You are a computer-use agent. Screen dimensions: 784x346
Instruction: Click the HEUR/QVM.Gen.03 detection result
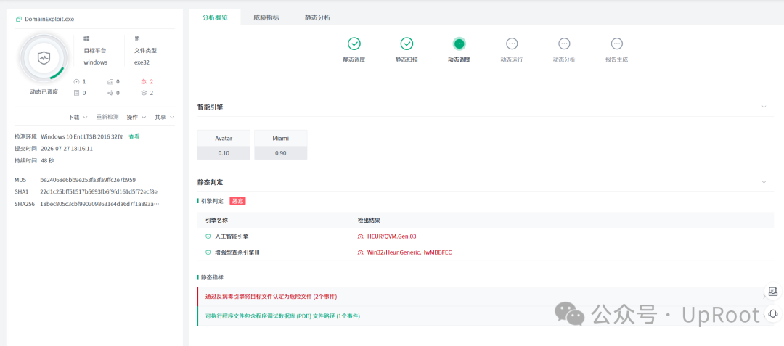click(391, 236)
